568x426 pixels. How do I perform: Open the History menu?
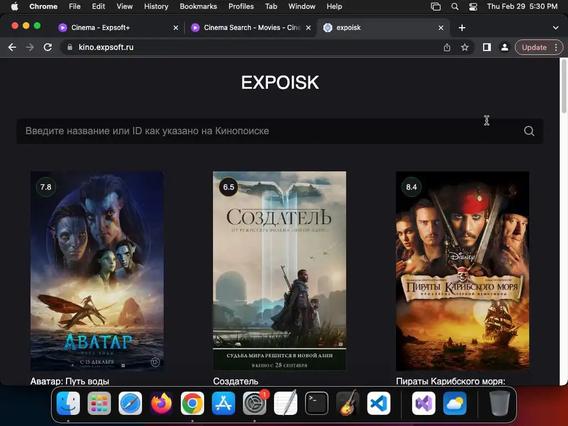pyautogui.click(x=156, y=6)
